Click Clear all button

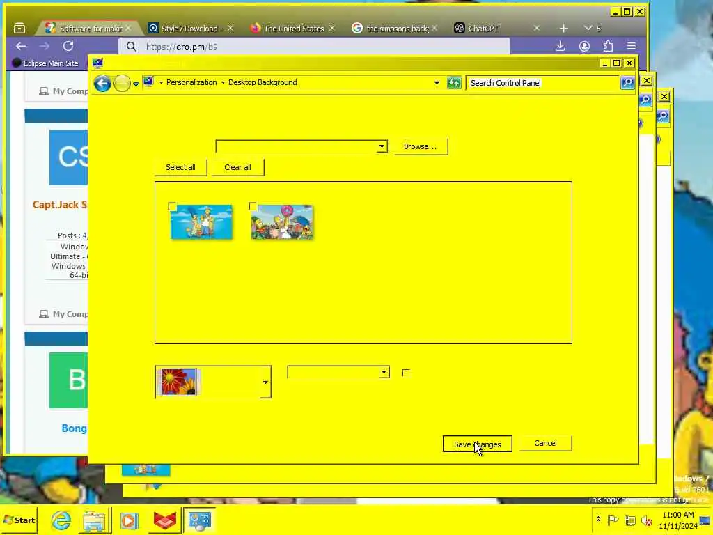click(x=237, y=167)
